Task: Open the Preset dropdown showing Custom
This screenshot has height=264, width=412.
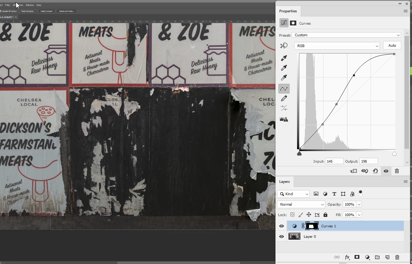Action: (346, 35)
